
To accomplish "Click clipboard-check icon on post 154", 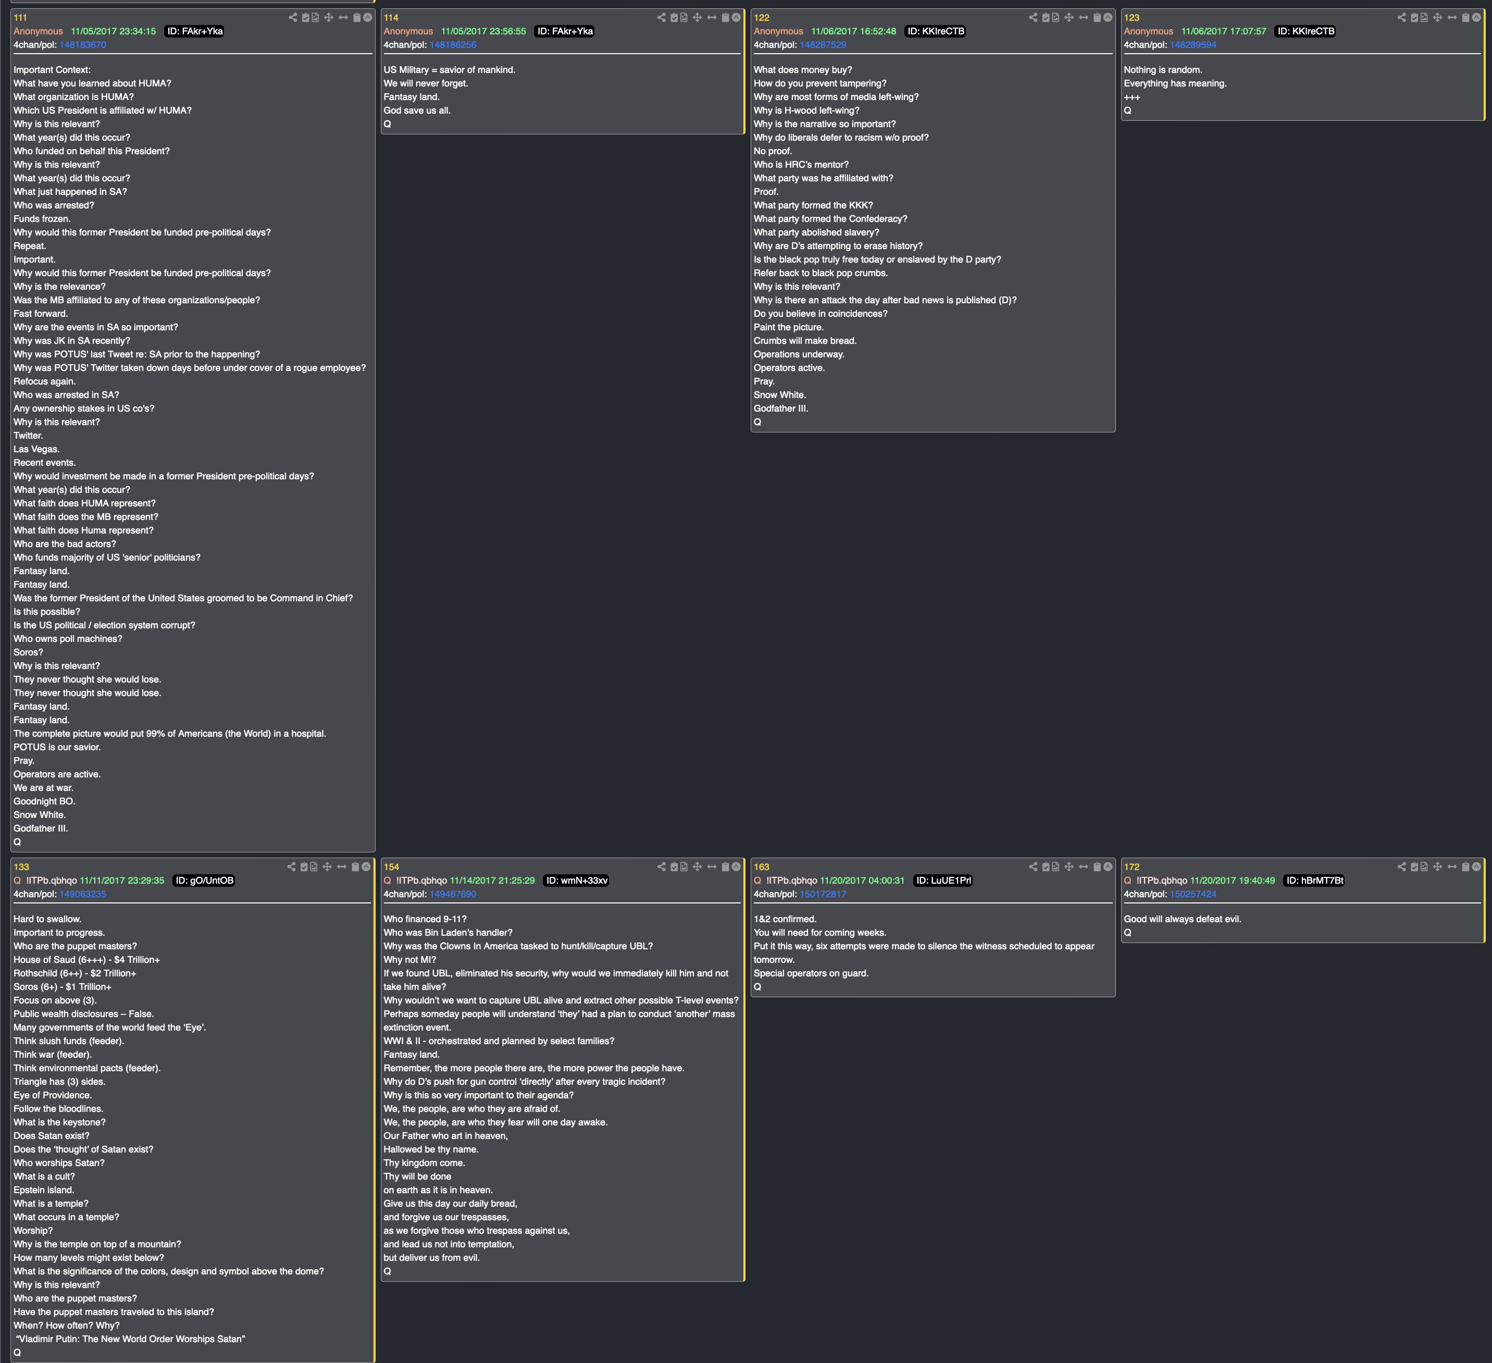I will click(674, 866).
